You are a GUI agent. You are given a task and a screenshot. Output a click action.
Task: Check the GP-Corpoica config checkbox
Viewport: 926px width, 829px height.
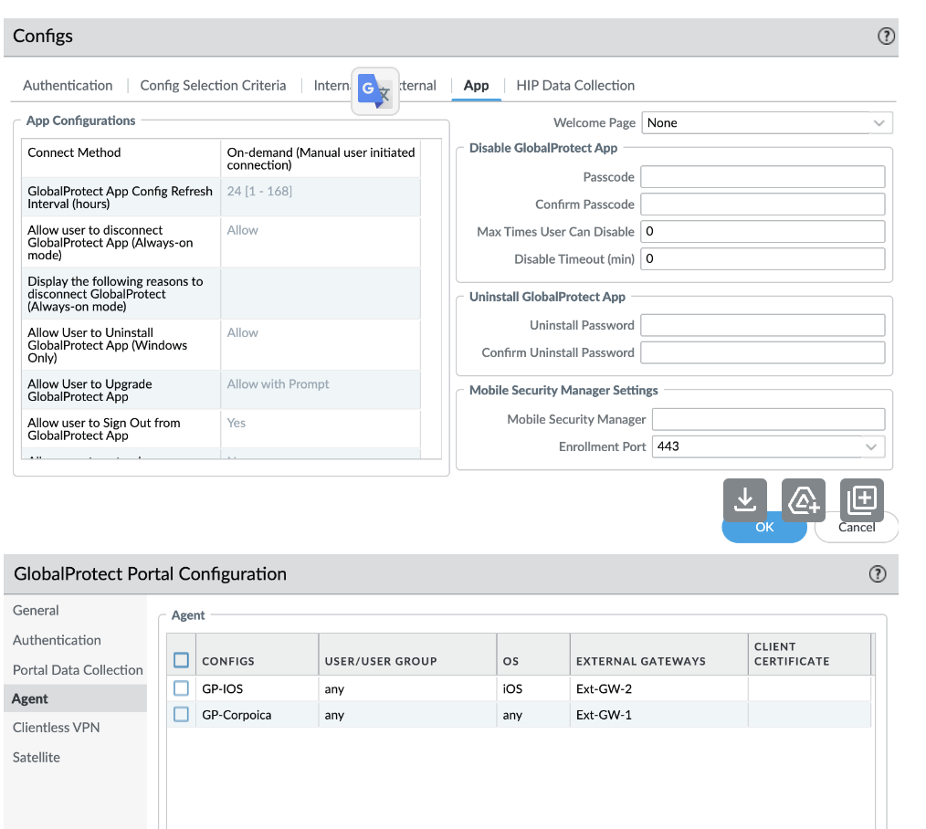181,714
